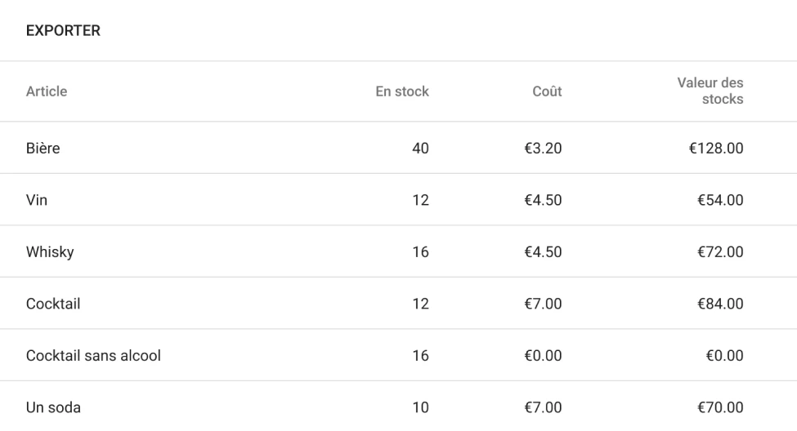
Task: Click the Coût value for Cocktail sans alcool
Action: pyautogui.click(x=543, y=355)
